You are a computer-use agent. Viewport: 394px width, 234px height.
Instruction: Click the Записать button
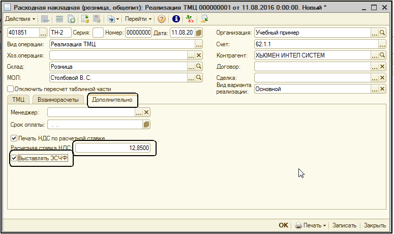coord(345,225)
